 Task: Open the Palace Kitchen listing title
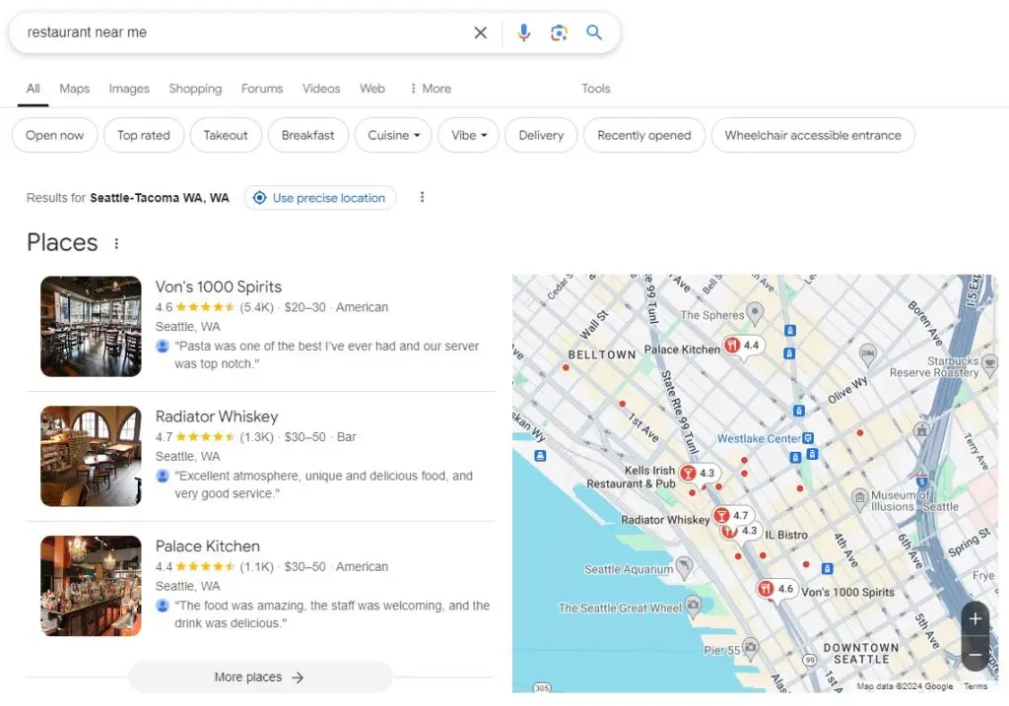coord(208,546)
